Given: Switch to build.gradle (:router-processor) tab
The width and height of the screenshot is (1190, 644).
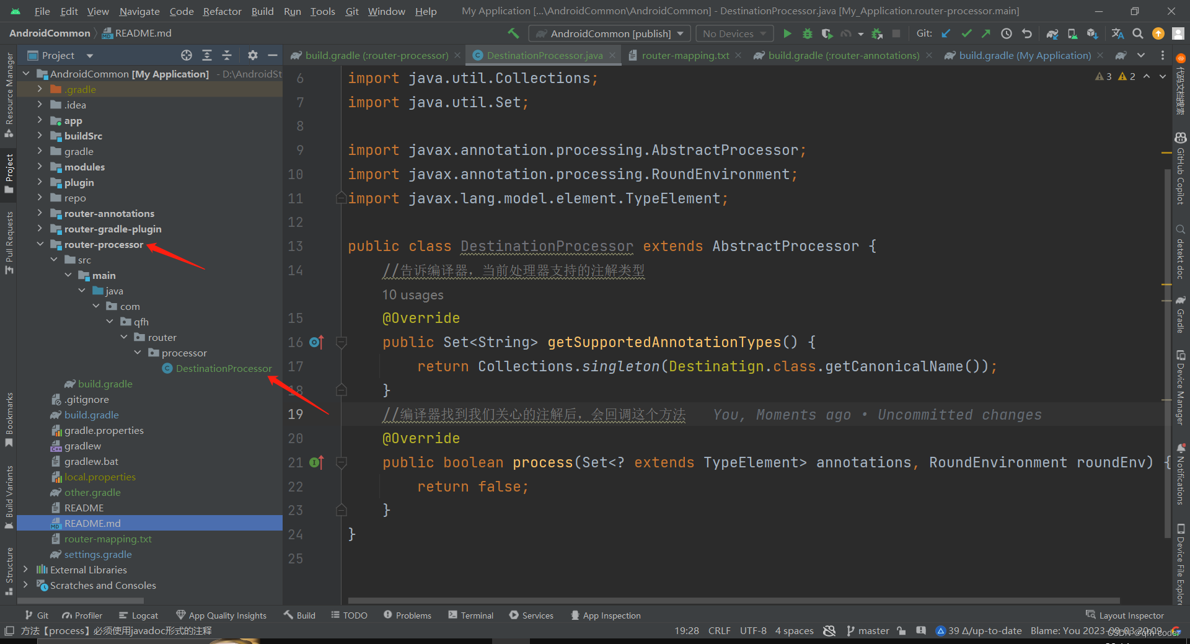Looking at the screenshot, I should (x=376, y=55).
